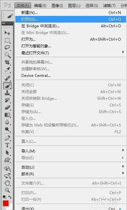127x210 pixels.
Task: Pick the Magic Wand tool
Action: [x=7, y=55]
